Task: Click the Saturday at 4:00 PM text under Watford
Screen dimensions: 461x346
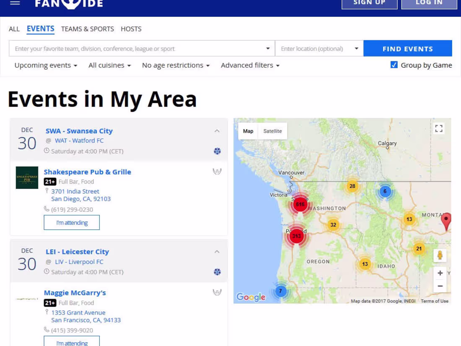Action: coord(87,151)
